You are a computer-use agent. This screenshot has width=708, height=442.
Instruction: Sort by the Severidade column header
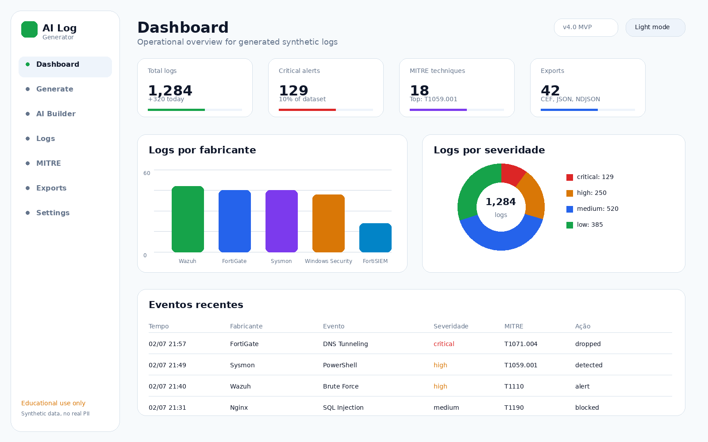tap(451, 326)
